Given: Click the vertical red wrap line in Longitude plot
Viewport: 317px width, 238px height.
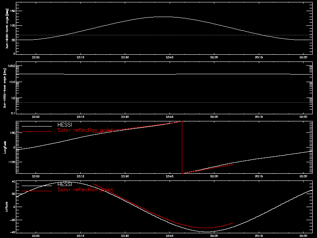Looking at the screenshot, I should click(x=182, y=147).
